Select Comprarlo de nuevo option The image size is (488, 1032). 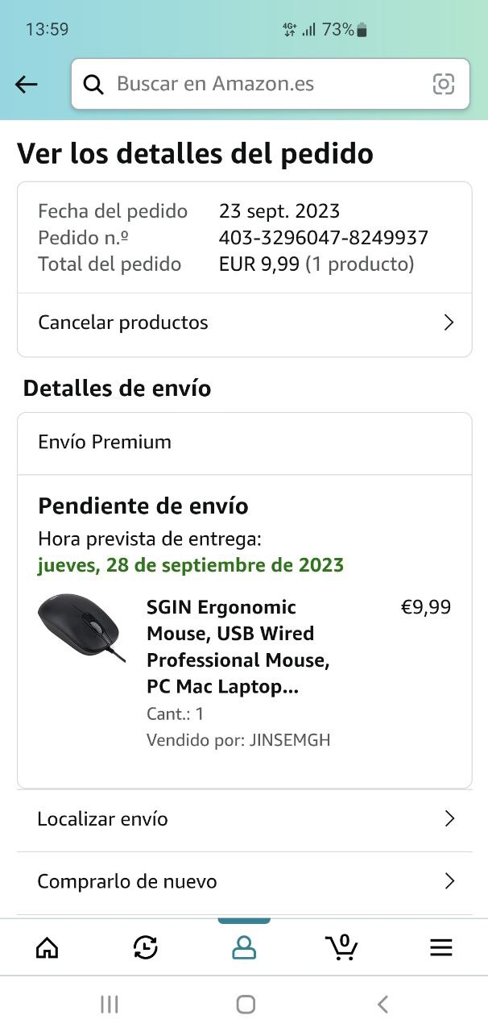pos(127,882)
